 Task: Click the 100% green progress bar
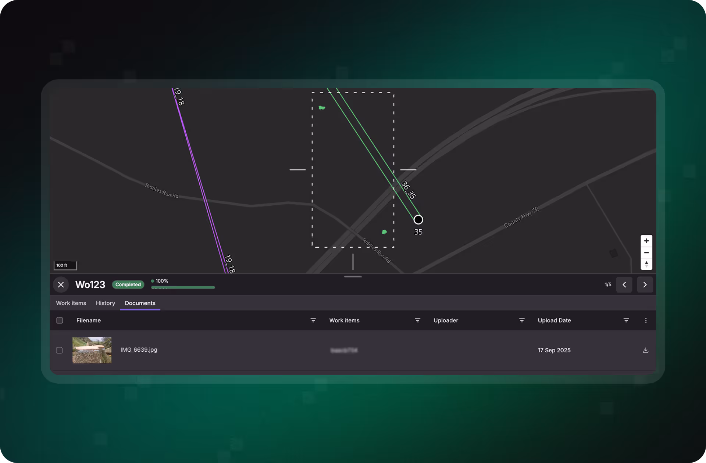tap(183, 287)
